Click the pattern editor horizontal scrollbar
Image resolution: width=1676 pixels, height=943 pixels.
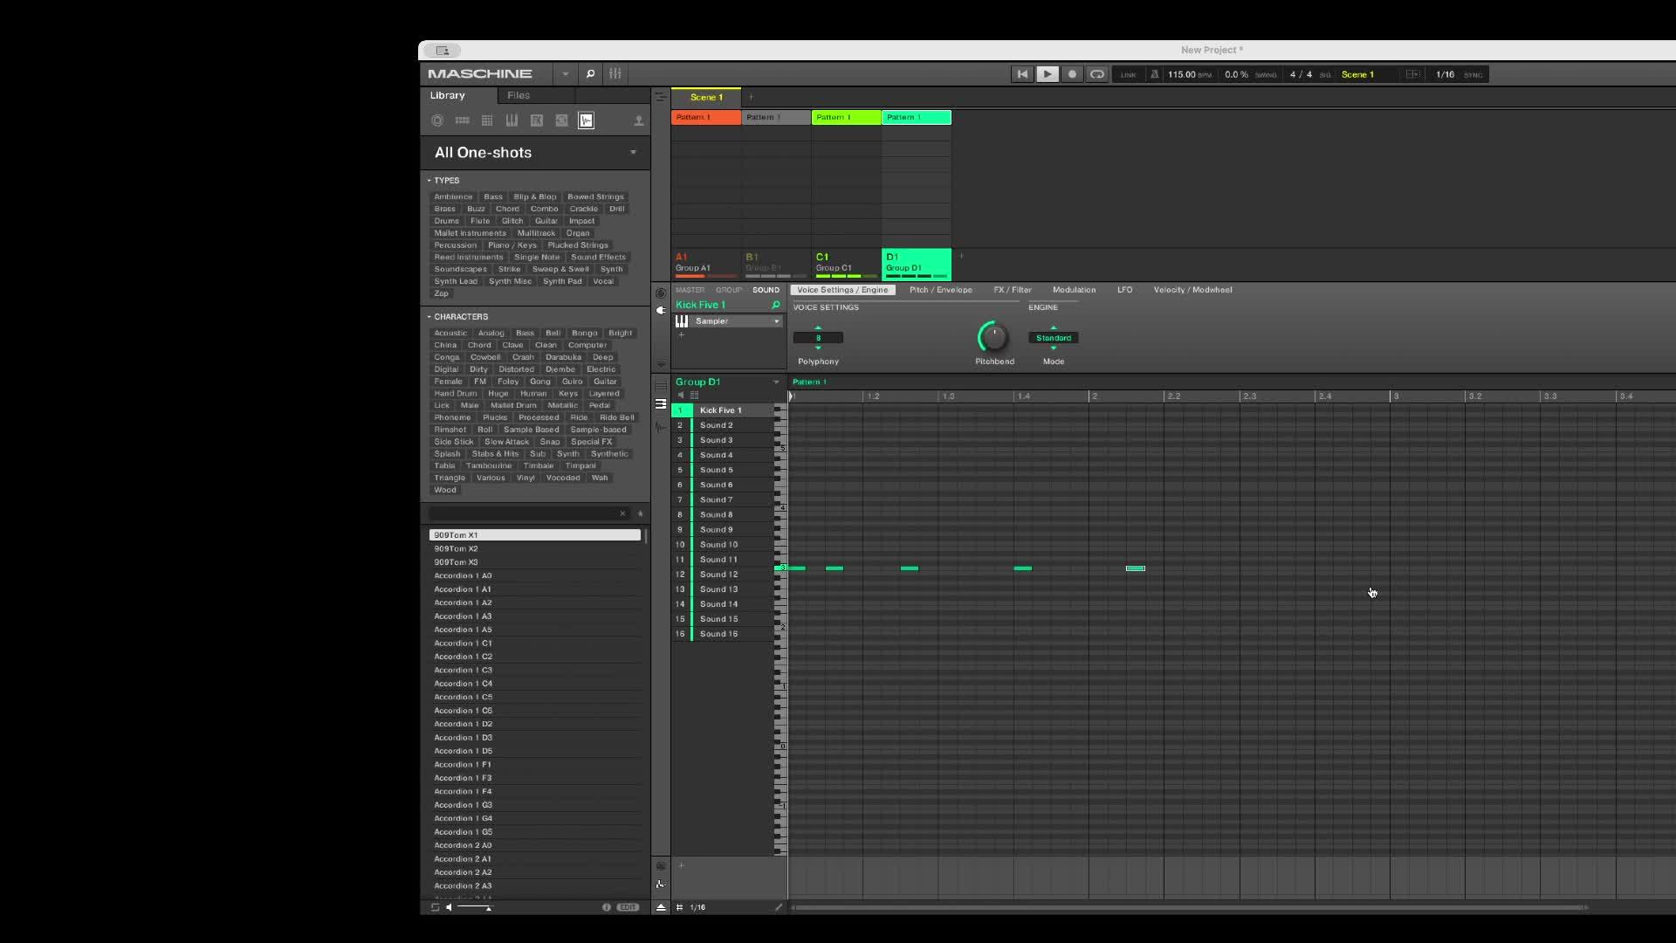(1189, 907)
